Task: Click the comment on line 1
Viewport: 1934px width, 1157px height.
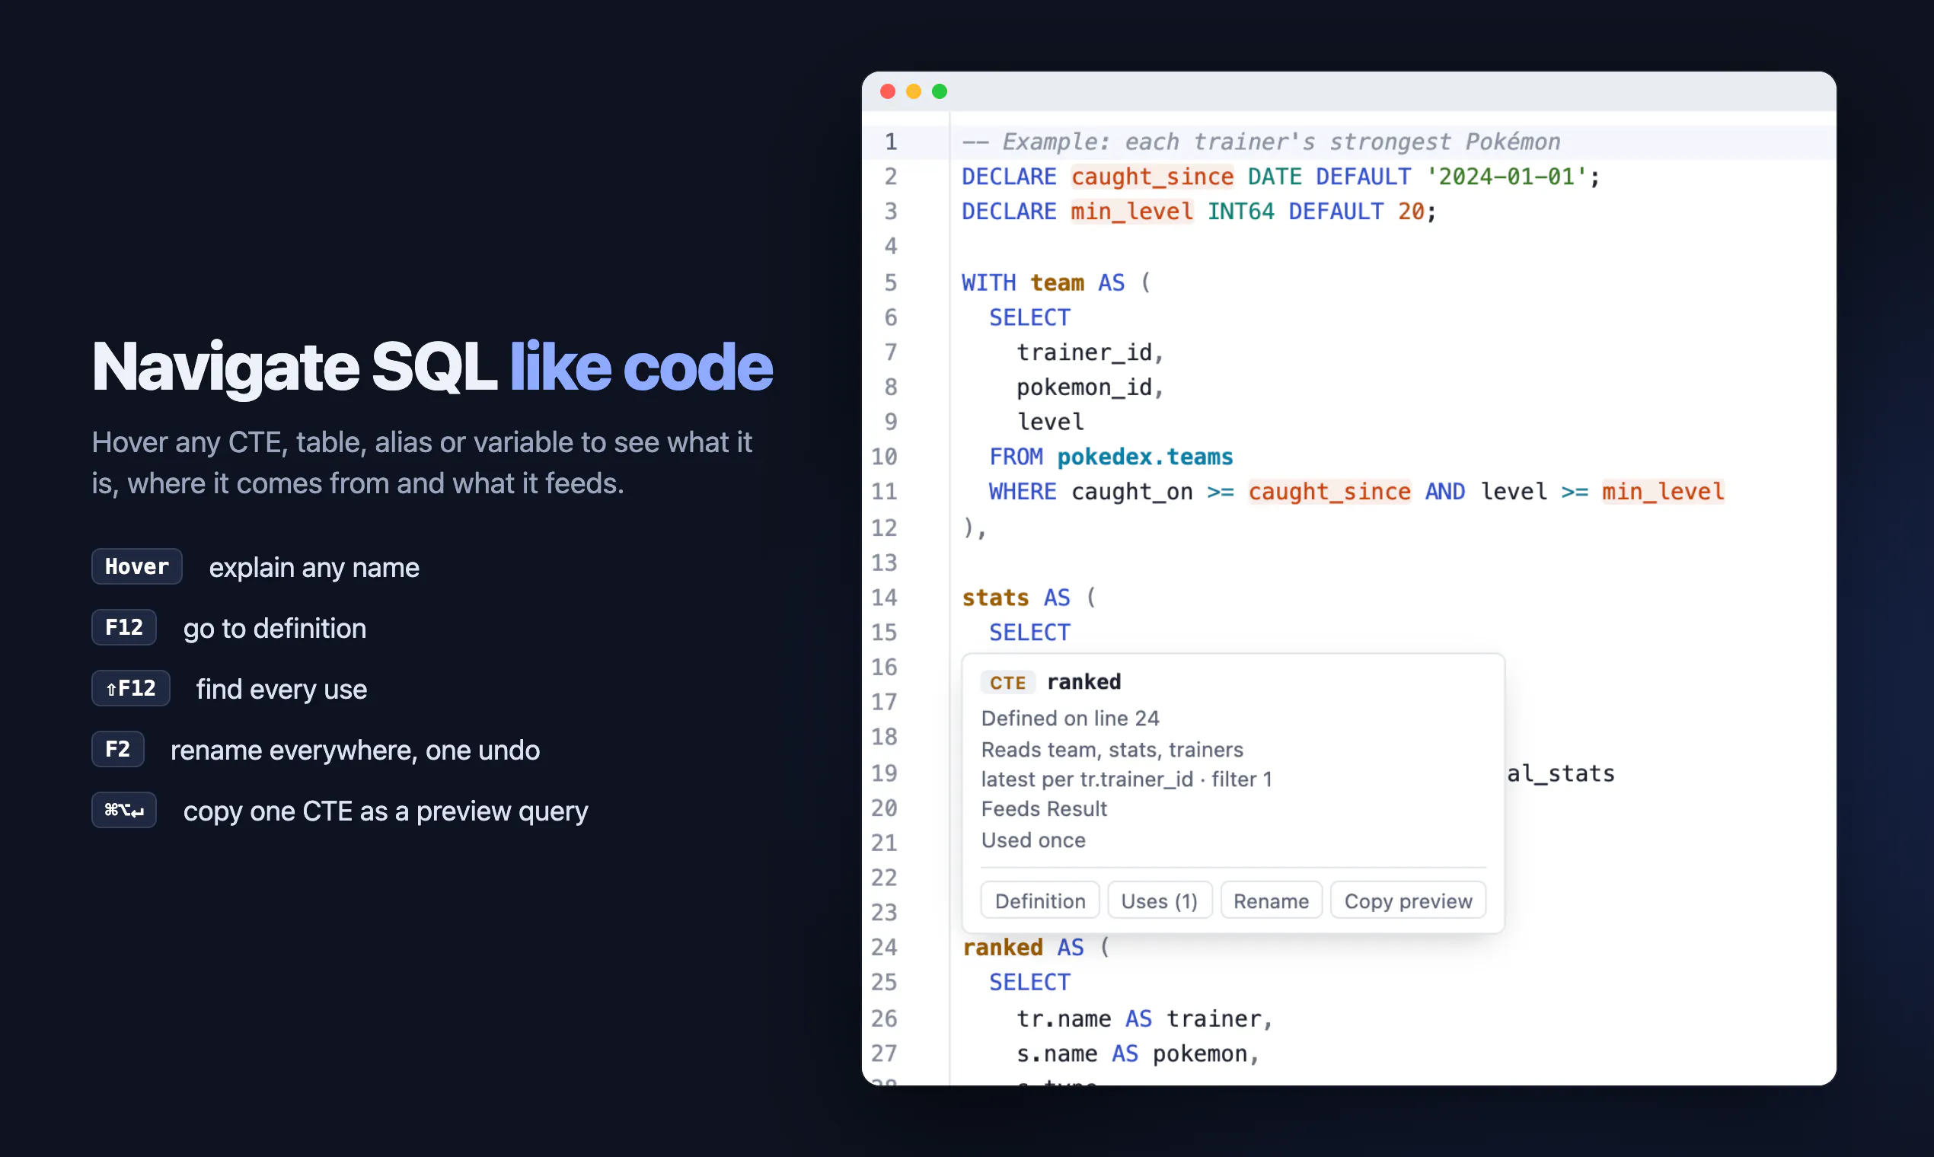Action: (x=1261, y=142)
